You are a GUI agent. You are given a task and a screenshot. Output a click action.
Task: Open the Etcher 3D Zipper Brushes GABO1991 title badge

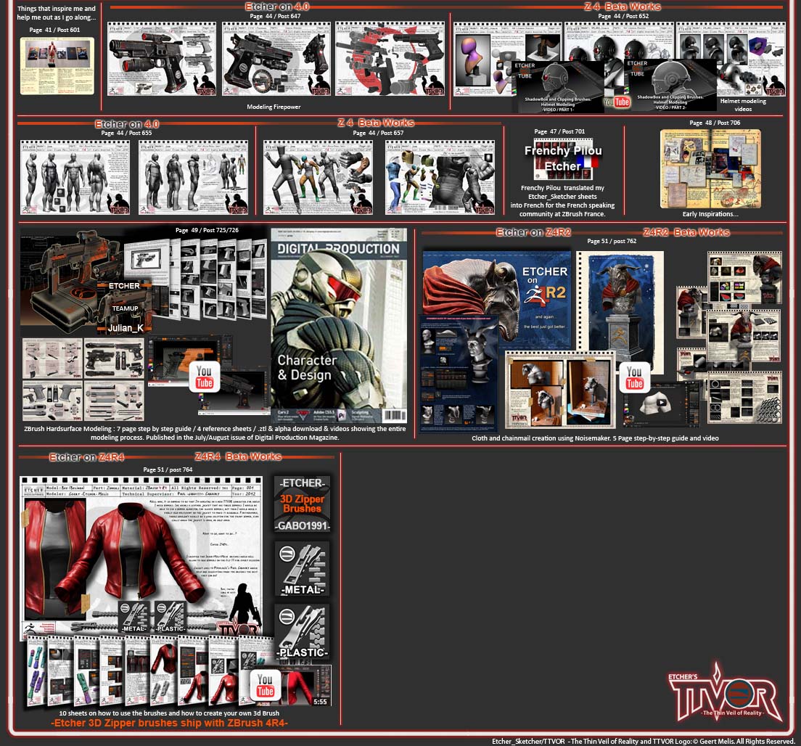tap(302, 504)
